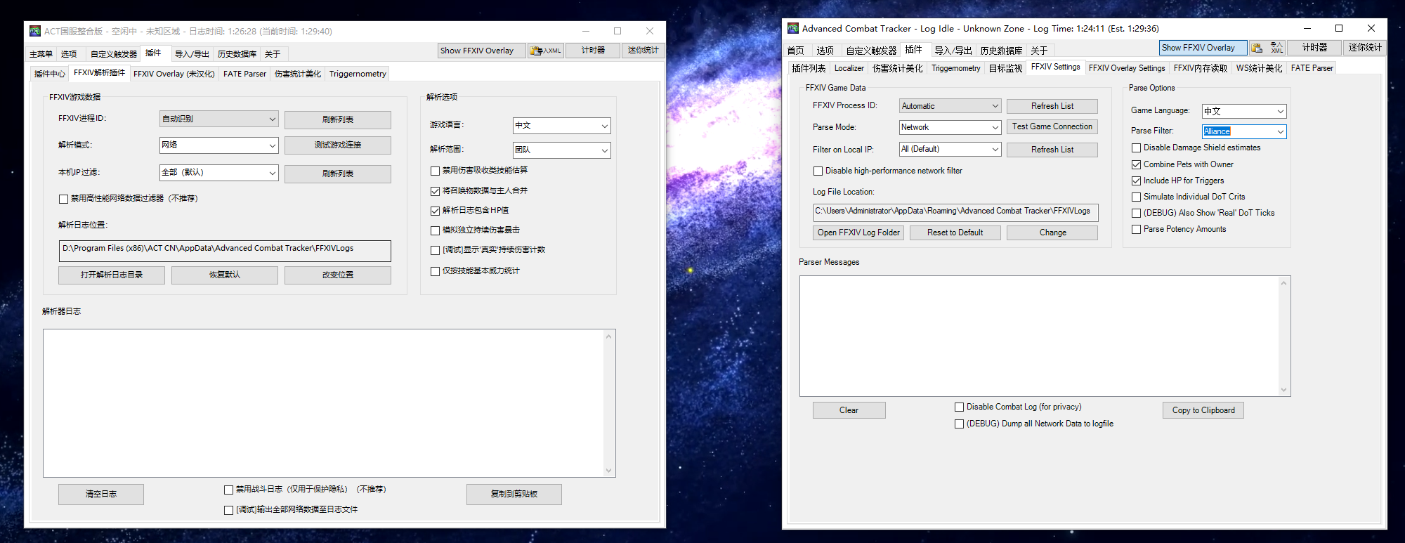Open the 游戏语言 dropdown in left window

click(562, 125)
